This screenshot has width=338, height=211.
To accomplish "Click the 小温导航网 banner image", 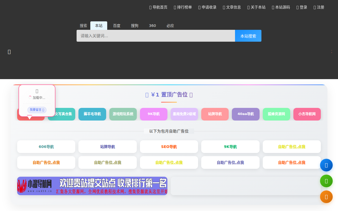I will [x=92, y=186].
